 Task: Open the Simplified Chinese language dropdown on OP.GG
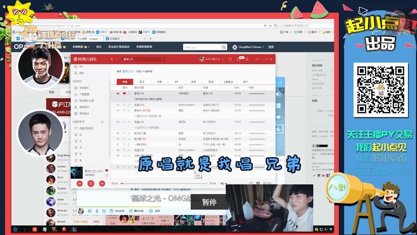click(249, 47)
